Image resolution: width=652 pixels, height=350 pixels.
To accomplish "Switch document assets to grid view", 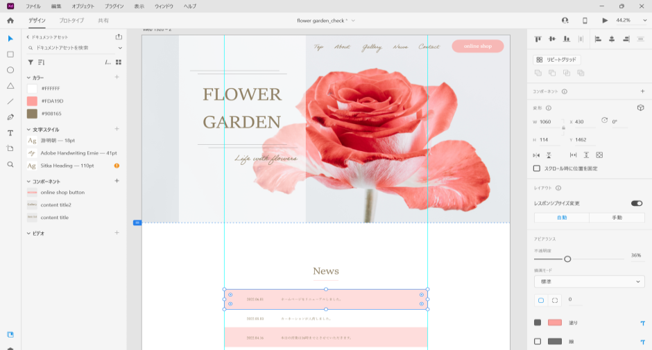I will (x=119, y=62).
